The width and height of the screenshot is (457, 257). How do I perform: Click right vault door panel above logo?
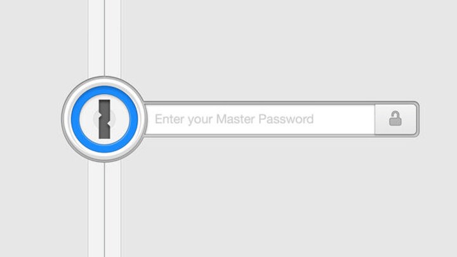[x=113, y=38]
